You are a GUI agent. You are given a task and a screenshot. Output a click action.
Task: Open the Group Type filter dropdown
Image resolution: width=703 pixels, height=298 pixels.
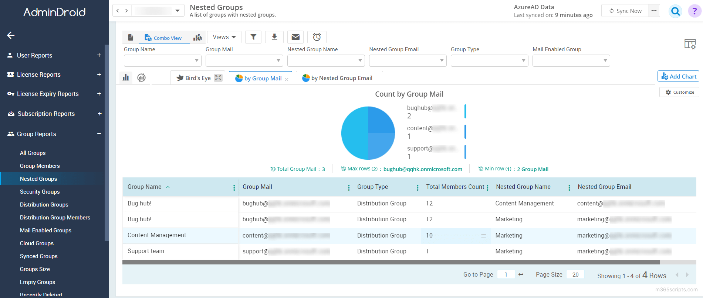490,60
